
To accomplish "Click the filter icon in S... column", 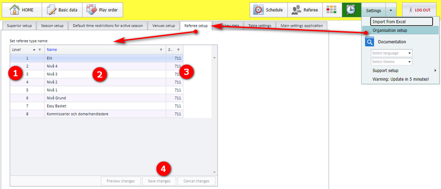I will pyautogui.click(x=178, y=50).
